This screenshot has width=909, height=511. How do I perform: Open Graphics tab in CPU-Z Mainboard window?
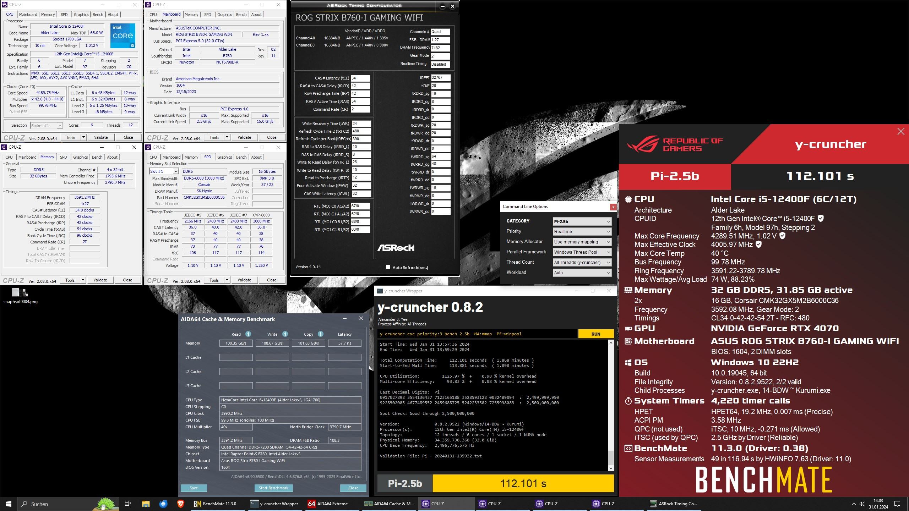click(x=224, y=15)
